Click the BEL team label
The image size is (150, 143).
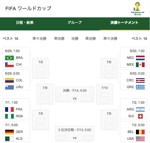click(x=131, y=132)
